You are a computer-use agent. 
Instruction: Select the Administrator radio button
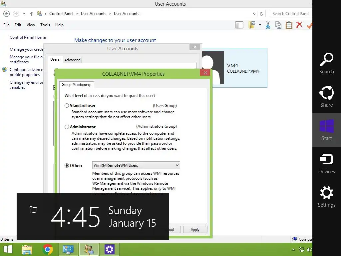click(67, 127)
